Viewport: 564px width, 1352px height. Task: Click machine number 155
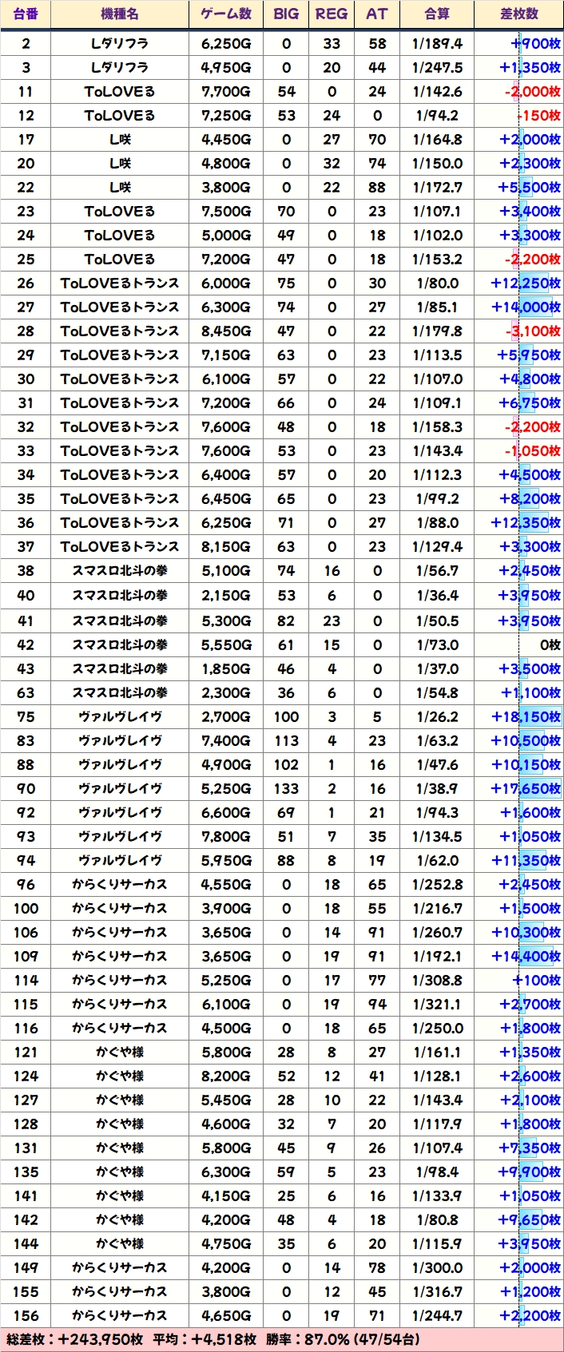26,1291
